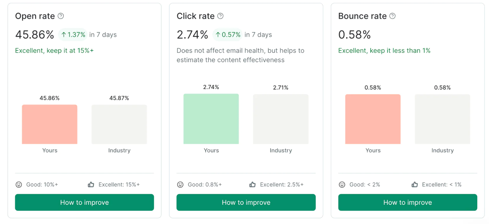
Task: Open How to improve for Open rate
Action: [x=85, y=202]
